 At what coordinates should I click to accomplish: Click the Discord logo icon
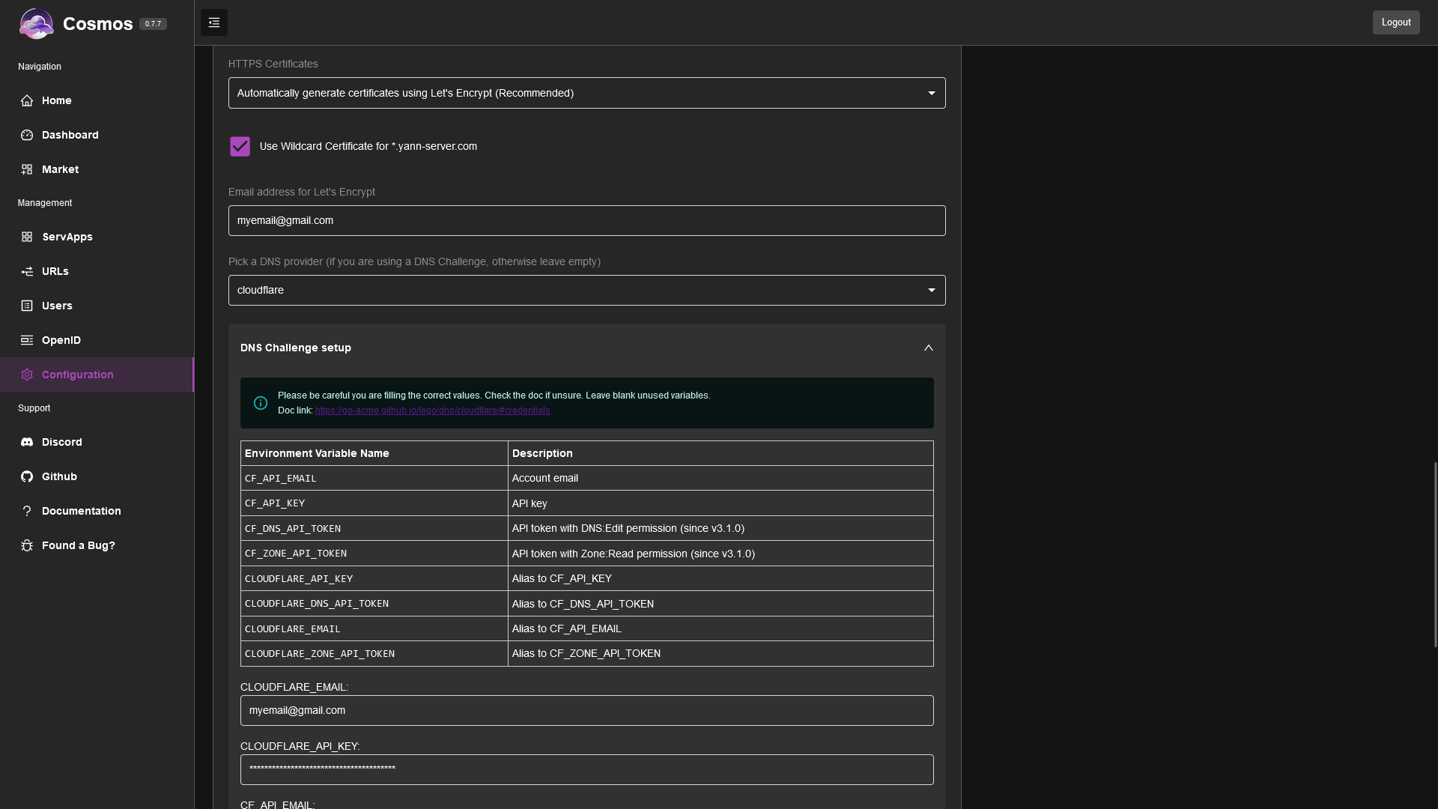tap(27, 442)
